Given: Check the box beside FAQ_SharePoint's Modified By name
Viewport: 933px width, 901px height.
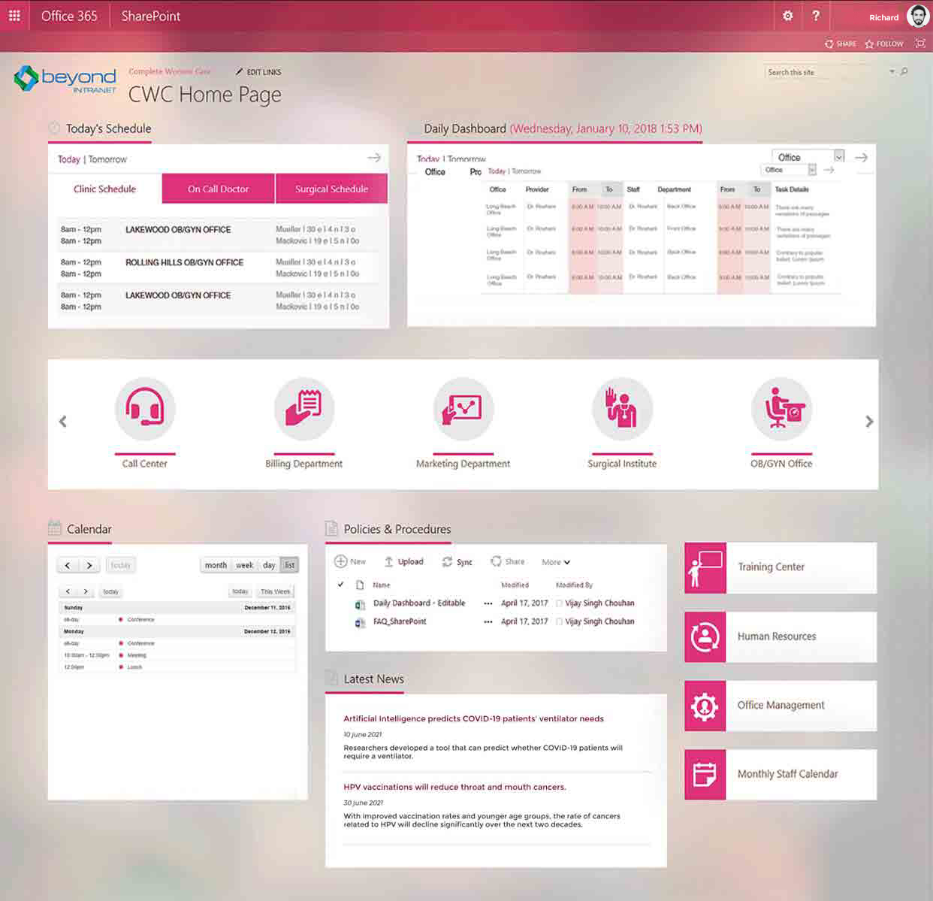Looking at the screenshot, I should pyautogui.click(x=559, y=621).
